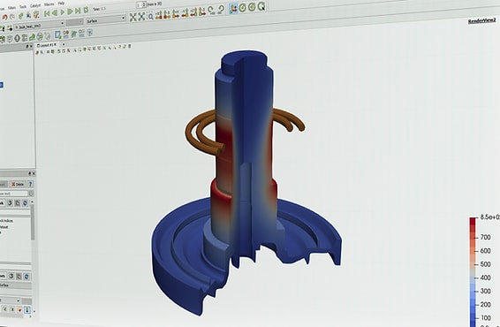The height and width of the screenshot is (327, 500).
Task: Set view direction to +Y
Action: tap(176, 13)
